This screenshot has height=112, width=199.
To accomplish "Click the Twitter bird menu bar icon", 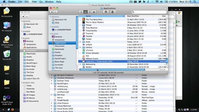I will (x=140, y=2).
